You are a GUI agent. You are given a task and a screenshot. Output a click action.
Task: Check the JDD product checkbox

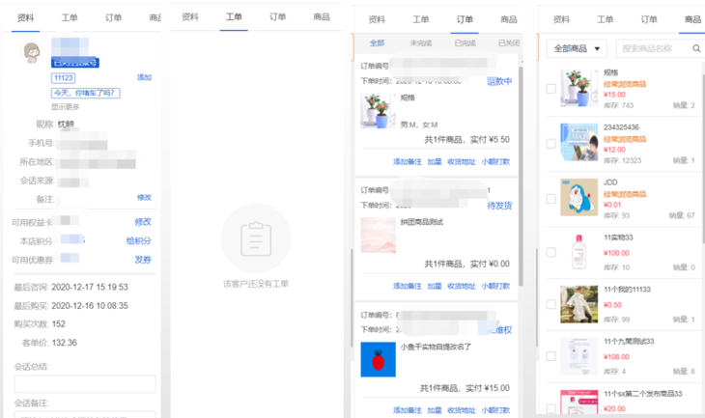click(x=550, y=199)
